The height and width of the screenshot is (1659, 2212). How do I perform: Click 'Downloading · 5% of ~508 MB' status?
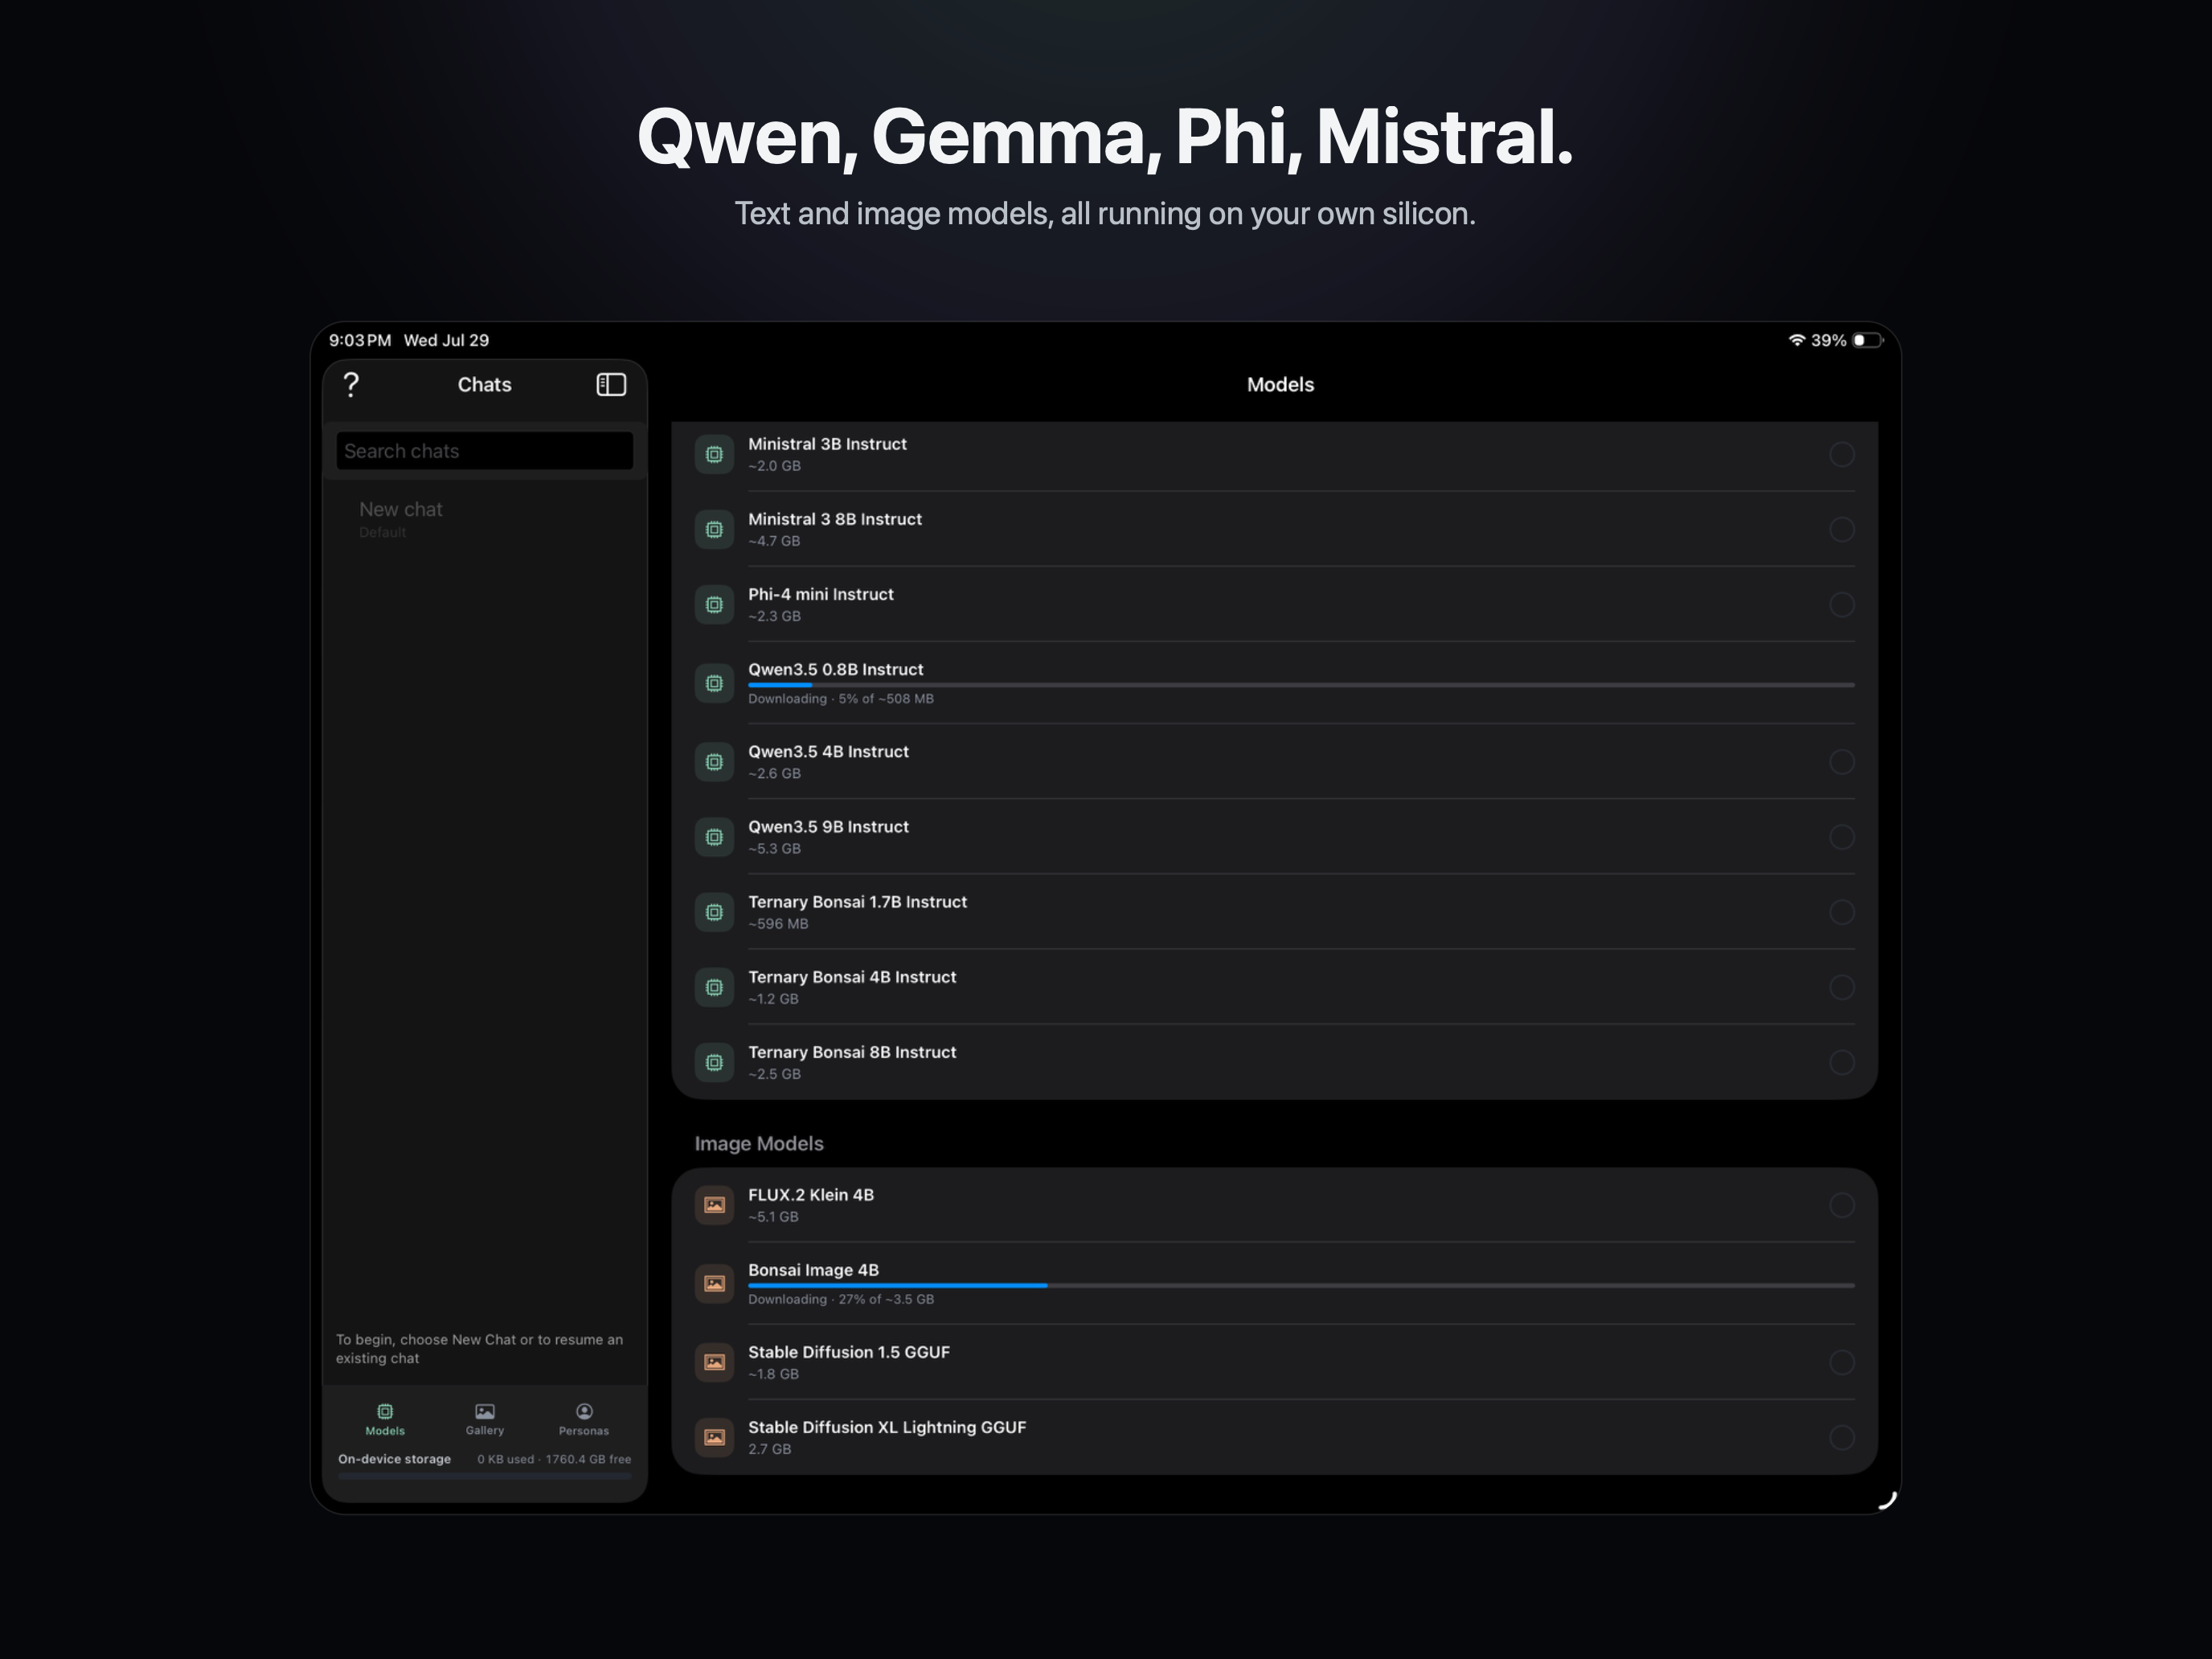[841, 699]
